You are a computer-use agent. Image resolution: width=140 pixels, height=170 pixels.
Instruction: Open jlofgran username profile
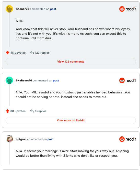21,139
